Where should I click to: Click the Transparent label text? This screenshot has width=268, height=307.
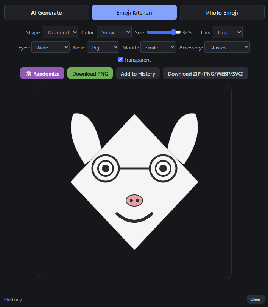point(138,60)
